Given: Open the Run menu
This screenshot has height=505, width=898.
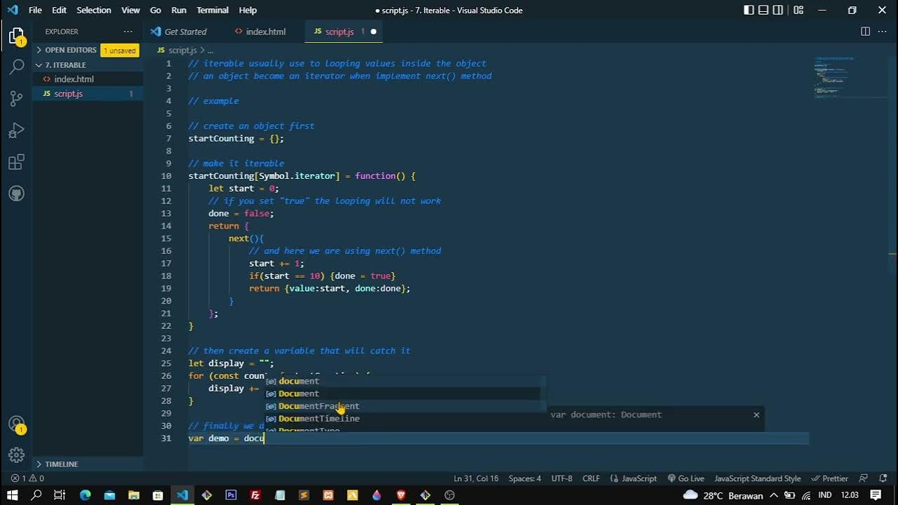Looking at the screenshot, I should (x=179, y=10).
